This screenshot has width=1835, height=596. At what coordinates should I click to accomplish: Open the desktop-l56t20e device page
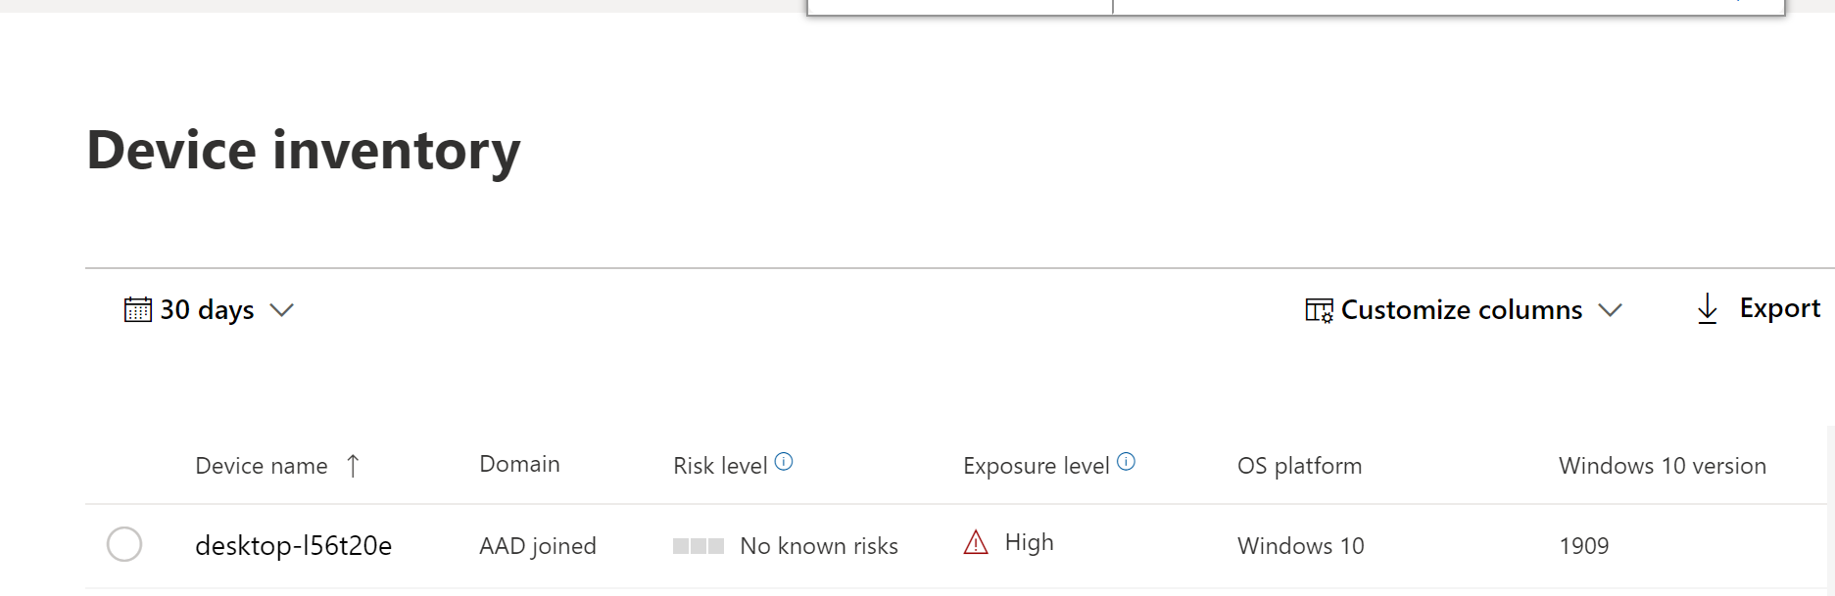pyautogui.click(x=294, y=546)
